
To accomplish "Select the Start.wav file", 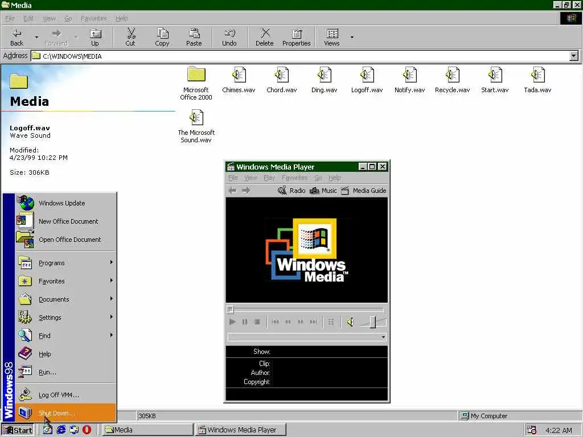I will [x=495, y=80].
